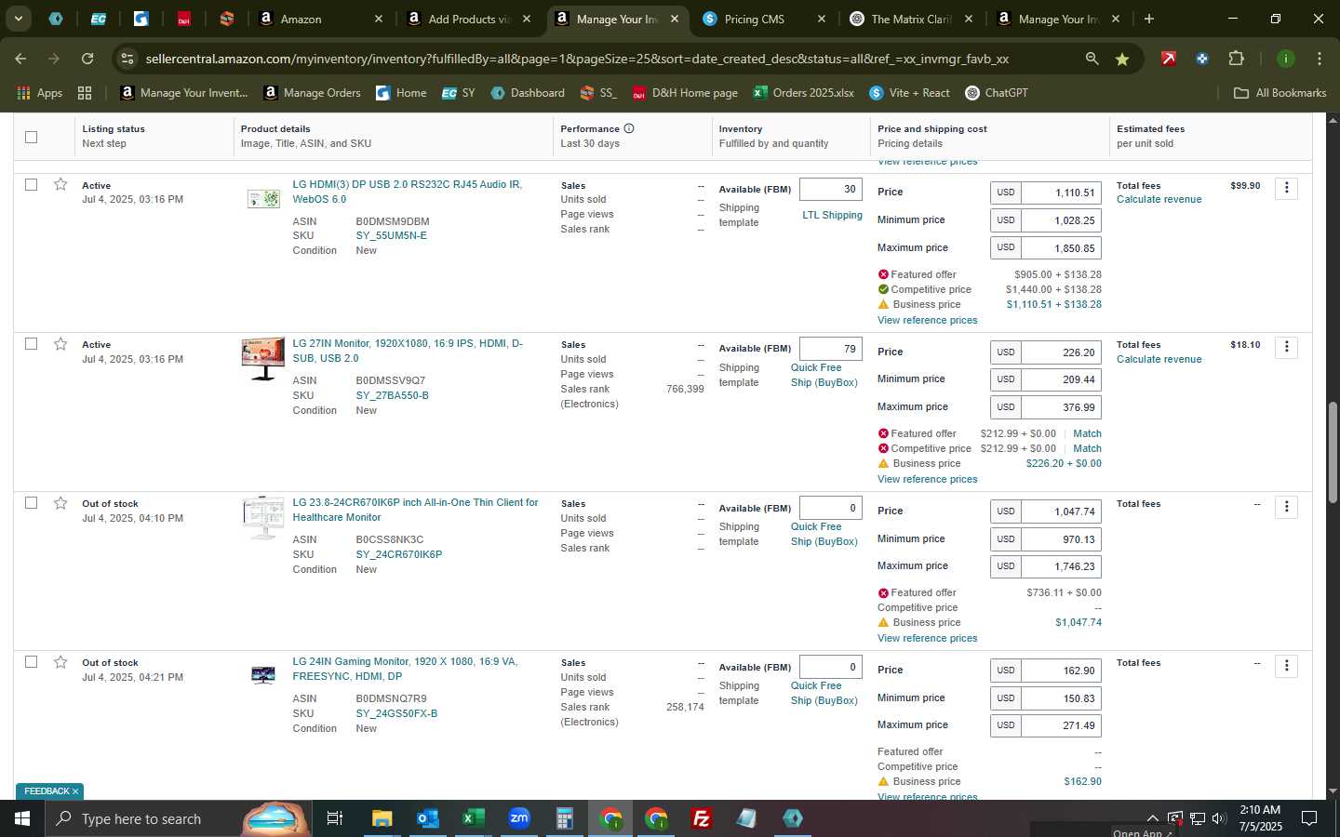Open the Apps bookmark shortcut

[39, 93]
